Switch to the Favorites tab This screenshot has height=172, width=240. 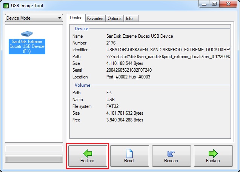pos(95,18)
